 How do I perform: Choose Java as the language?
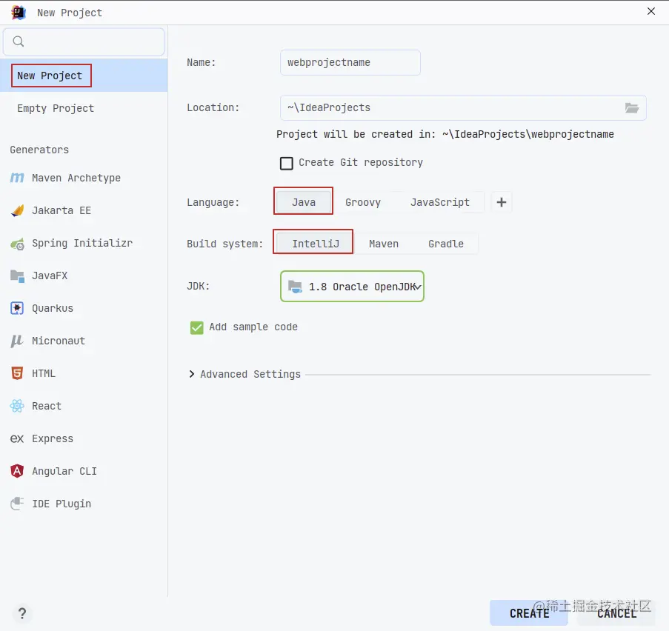[x=303, y=202]
